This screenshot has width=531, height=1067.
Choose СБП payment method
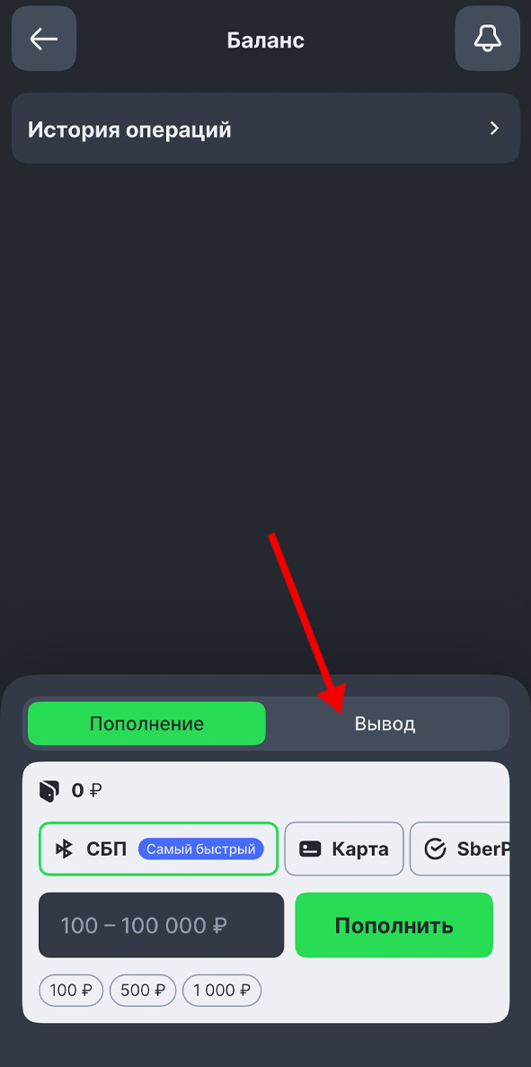[x=158, y=849]
